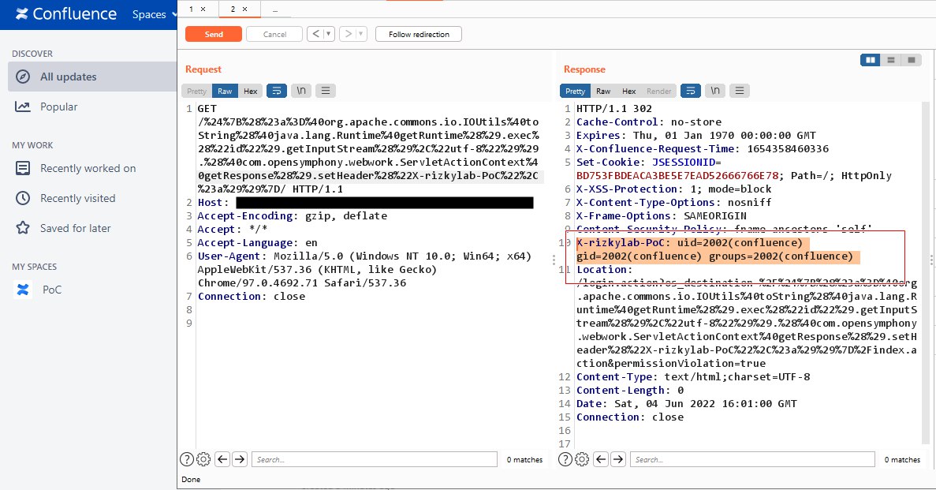This screenshot has height=490, width=936.
Task: Open the Response search help icon
Action: [x=565, y=459]
